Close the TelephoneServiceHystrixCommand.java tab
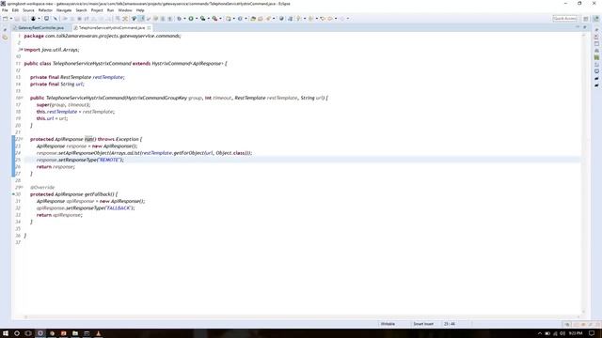Screen dimensions: 602x338 149,28
